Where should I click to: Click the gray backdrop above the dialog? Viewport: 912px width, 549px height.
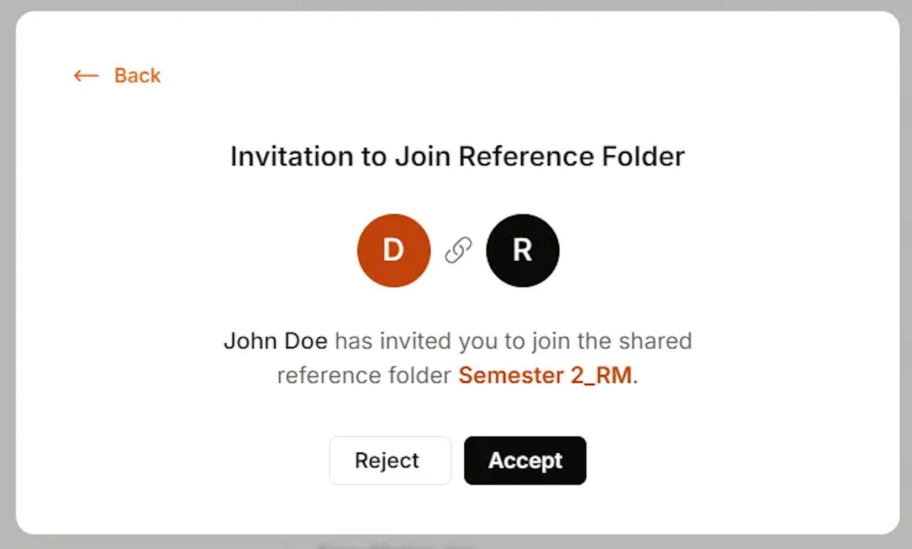[x=456, y=4]
